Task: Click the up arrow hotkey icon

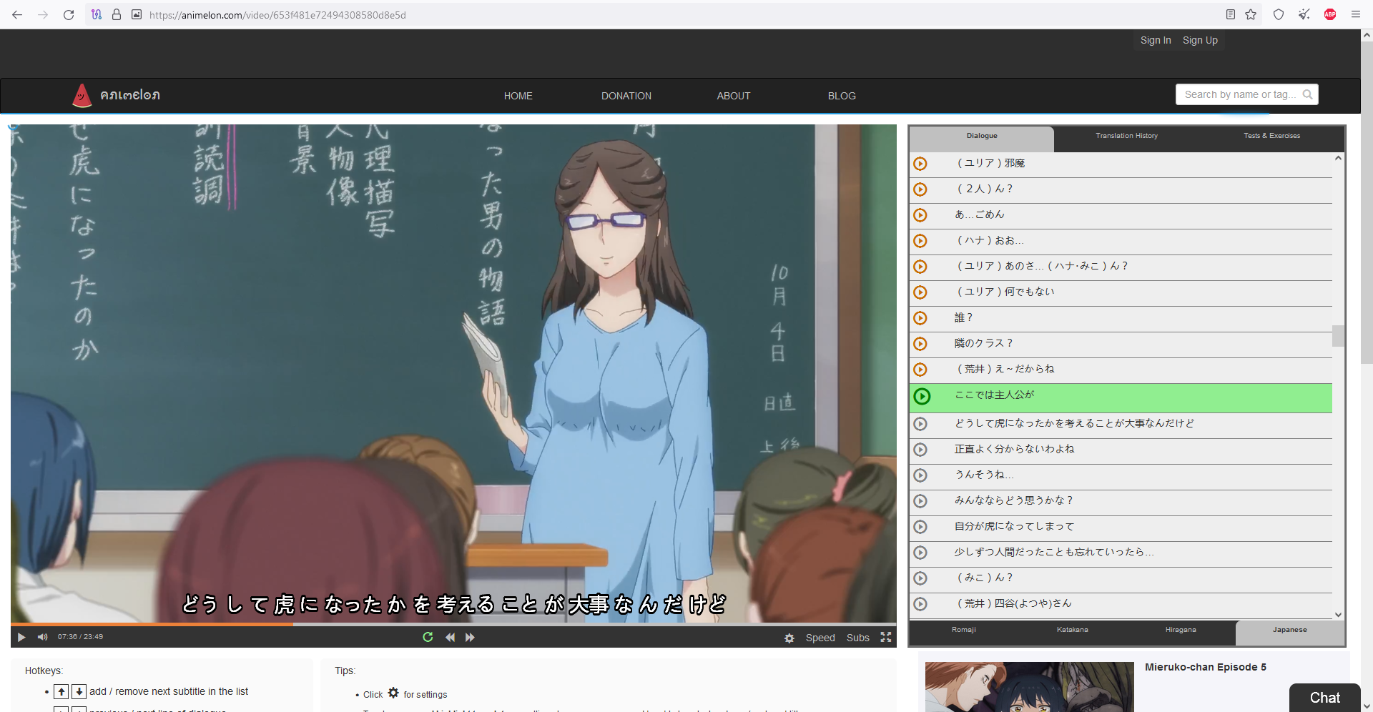Action: pyautogui.click(x=61, y=691)
